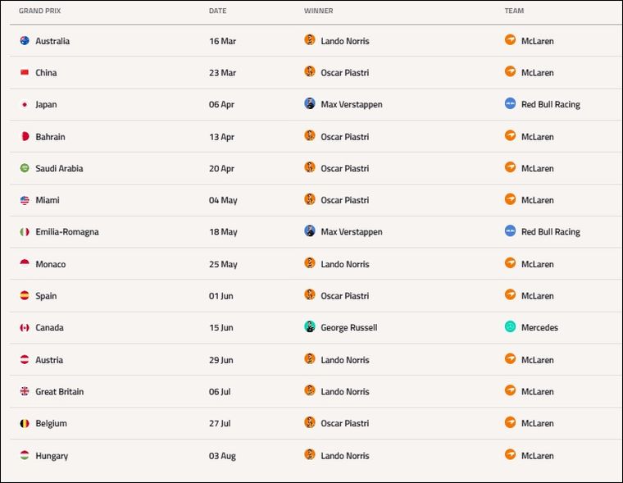623x483 pixels.
Task: Click George Russell's driver avatar
Action: 310,327
